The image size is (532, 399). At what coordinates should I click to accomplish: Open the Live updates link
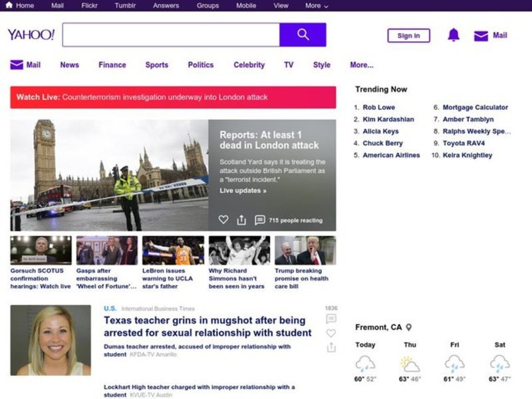point(243,191)
